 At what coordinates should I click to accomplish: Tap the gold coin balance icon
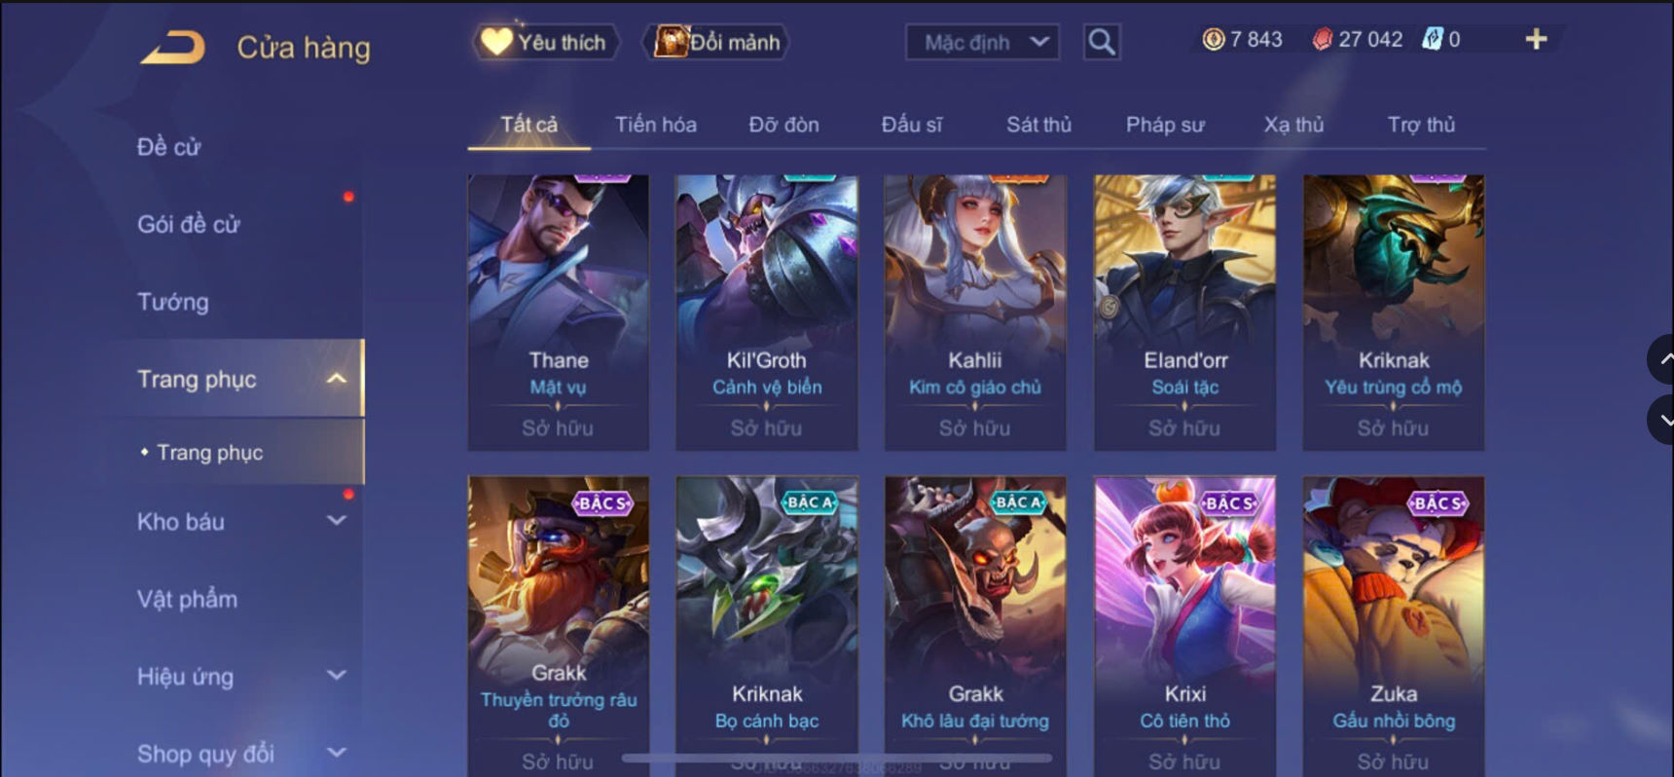tap(1213, 39)
